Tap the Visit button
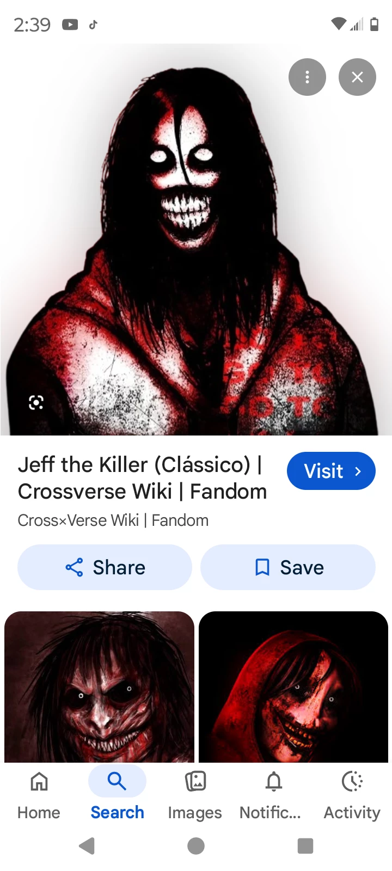This screenshot has height=871, width=392. pyautogui.click(x=331, y=471)
